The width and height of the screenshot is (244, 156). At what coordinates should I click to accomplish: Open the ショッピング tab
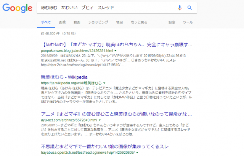click(x=98, y=22)
